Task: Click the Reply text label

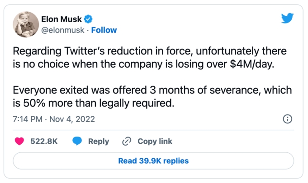Action: (x=99, y=141)
